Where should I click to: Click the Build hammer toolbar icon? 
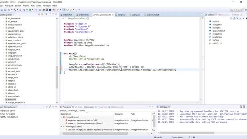click(15, 10)
